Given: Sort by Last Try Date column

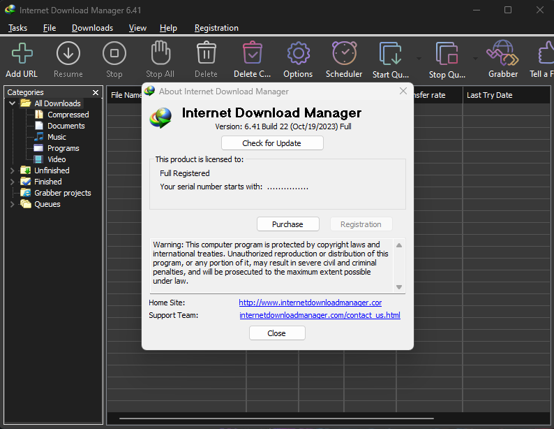Looking at the screenshot, I should (507, 95).
